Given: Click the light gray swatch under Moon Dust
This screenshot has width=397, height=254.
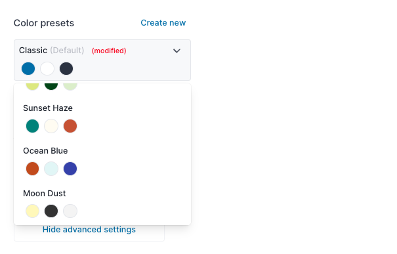Looking at the screenshot, I should click(x=70, y=211).
